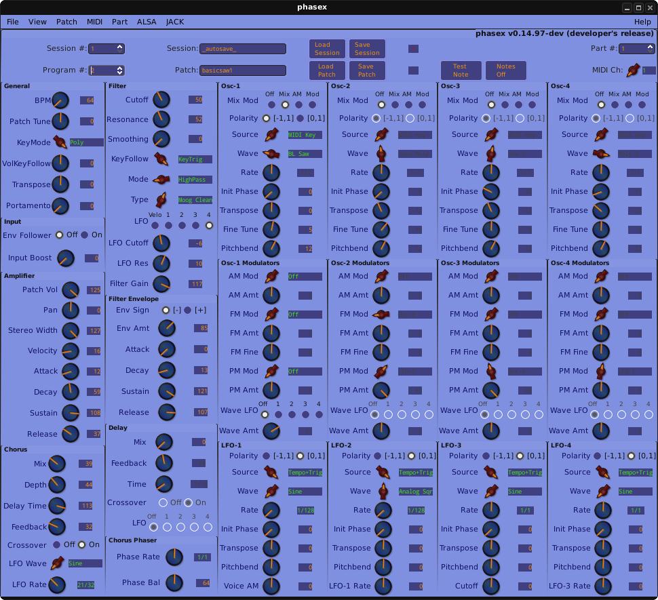The image size is (658, 600).
Task: Click the LFO-2 Wave selector knob
Action: (x=383, y=491)
